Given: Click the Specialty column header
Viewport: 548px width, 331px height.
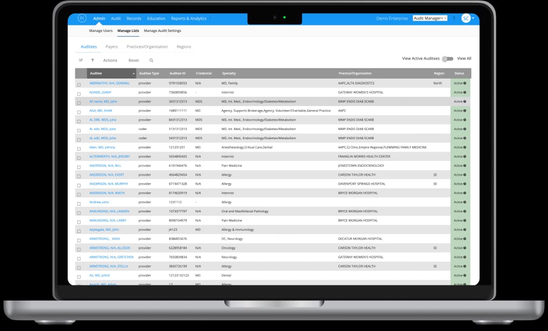Looking at the screenshot, I should pos(229,74).
